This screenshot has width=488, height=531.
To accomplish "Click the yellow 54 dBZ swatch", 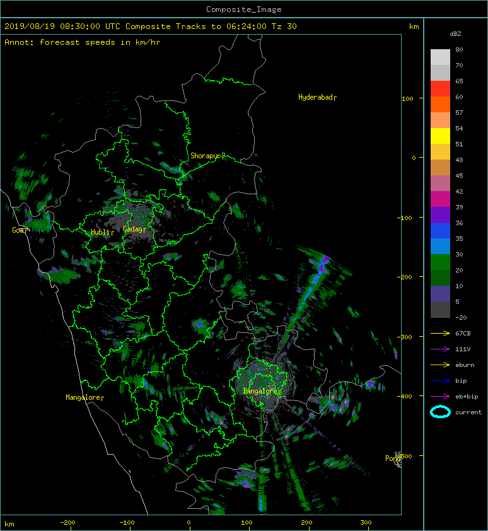I will 440,136.
